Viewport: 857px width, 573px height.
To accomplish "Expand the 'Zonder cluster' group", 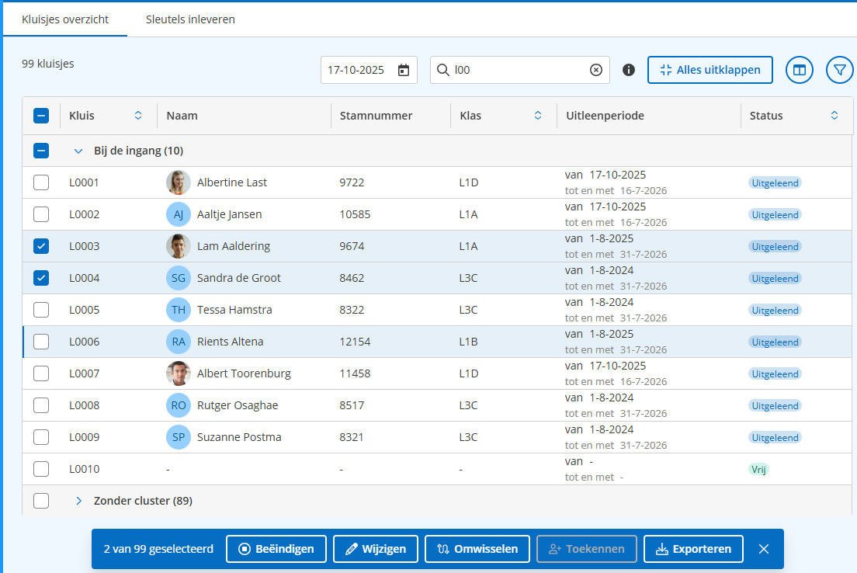I will pos(78,501).
